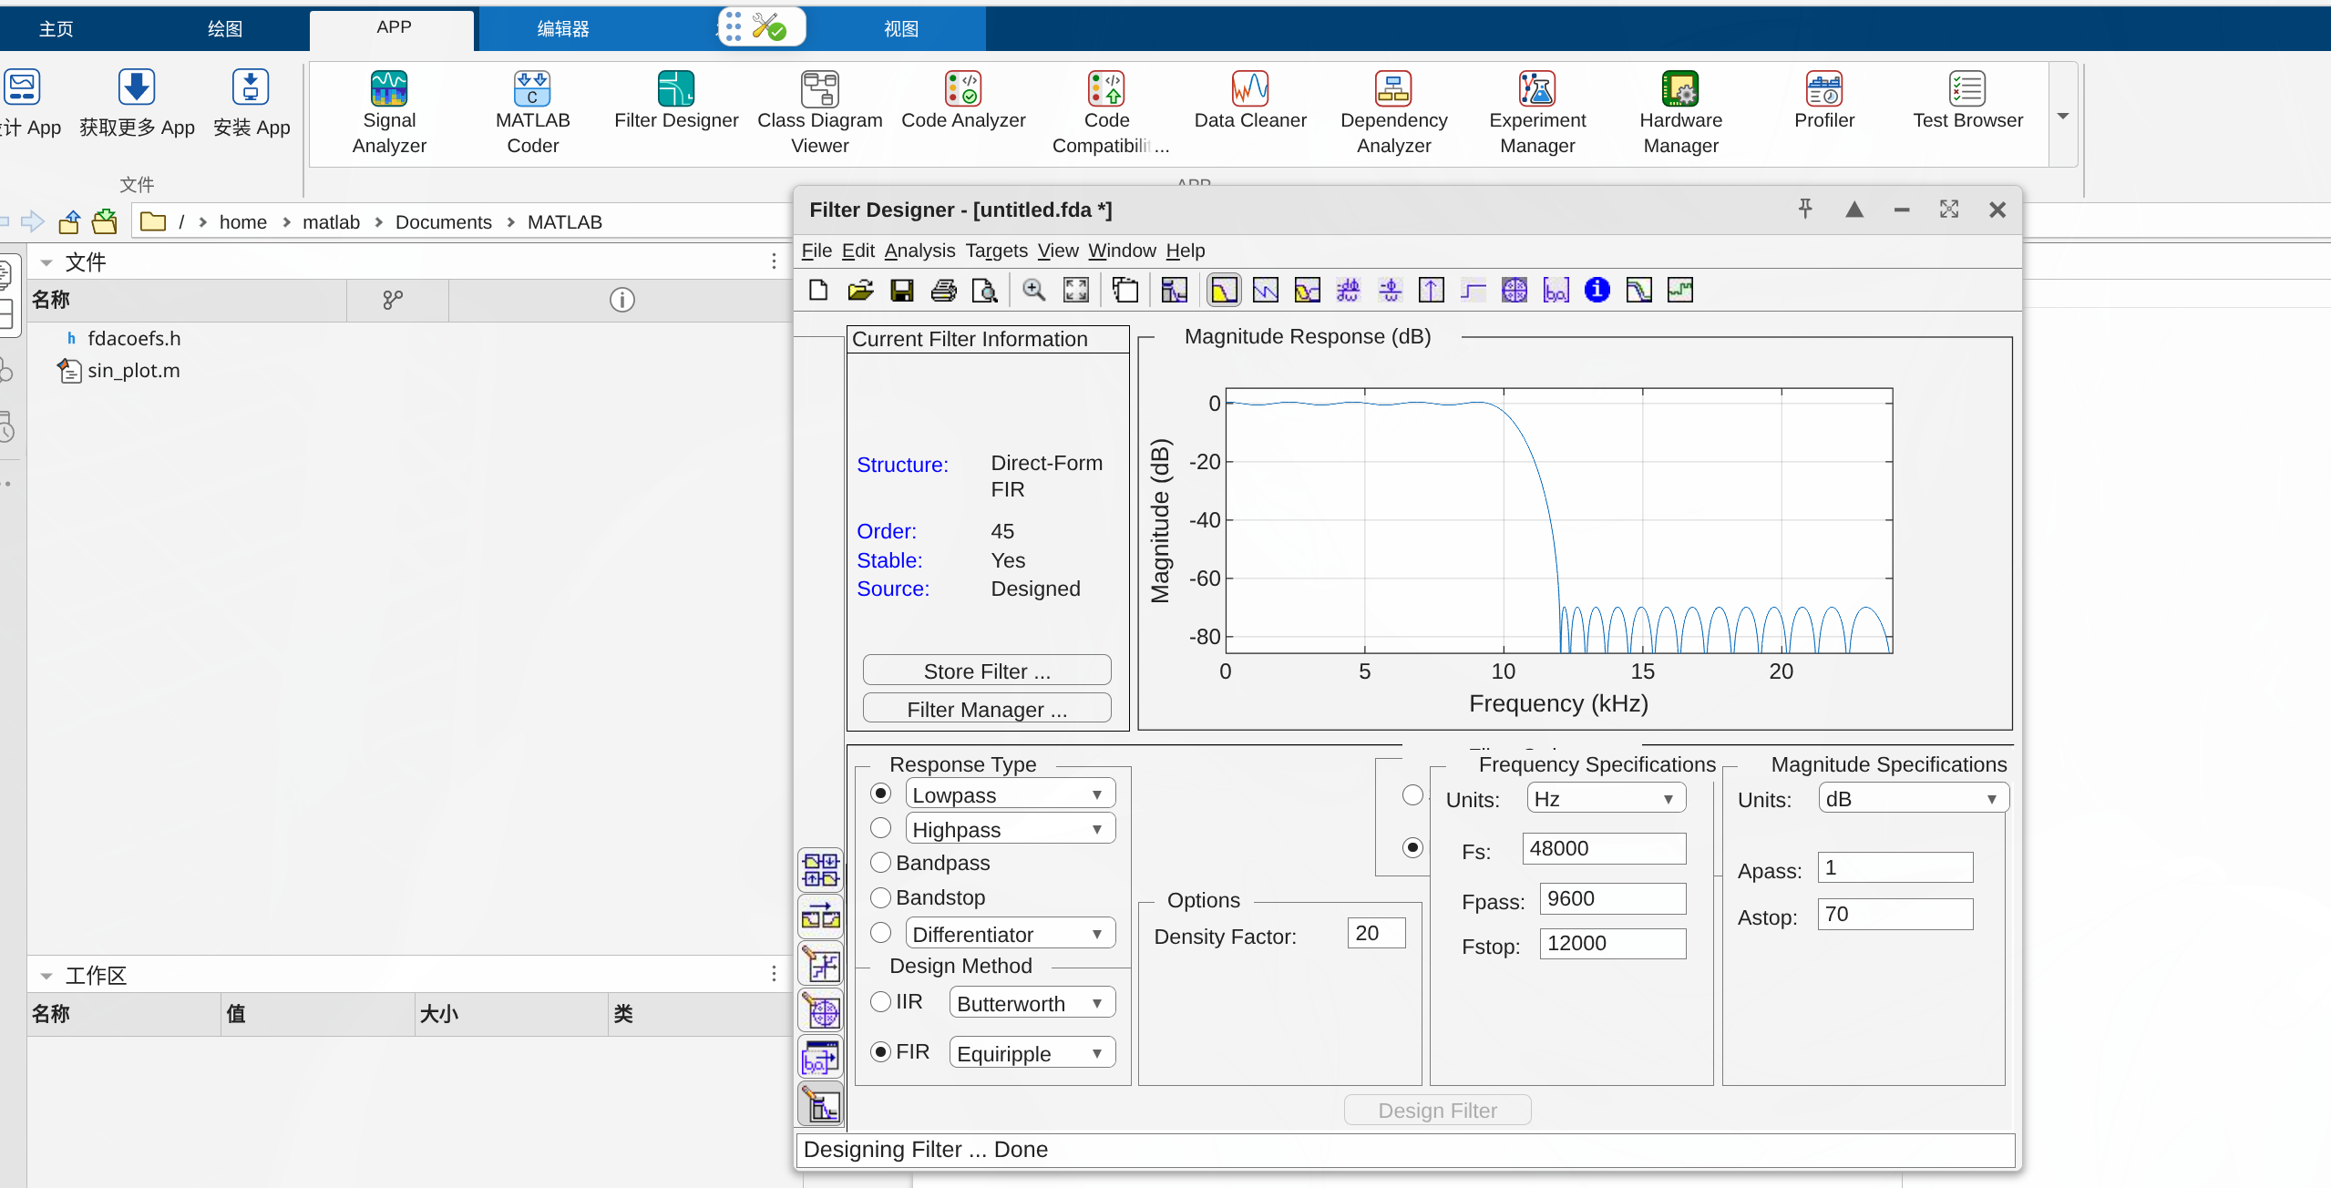Show Filter Coefficients icon
This screenshot has height=1188, width=2331.
[x=1556, y=291]
